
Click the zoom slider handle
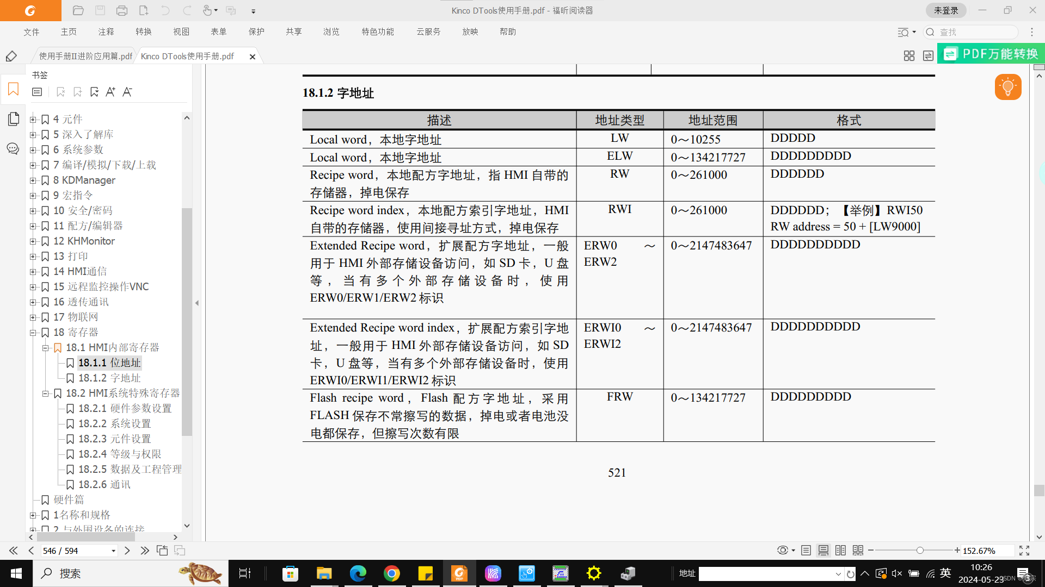pos(920,551)
